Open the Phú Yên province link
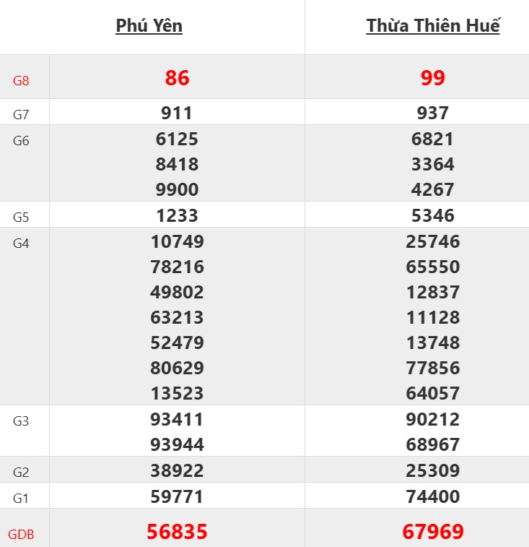The image size is (529, 547). coord(149,26)
